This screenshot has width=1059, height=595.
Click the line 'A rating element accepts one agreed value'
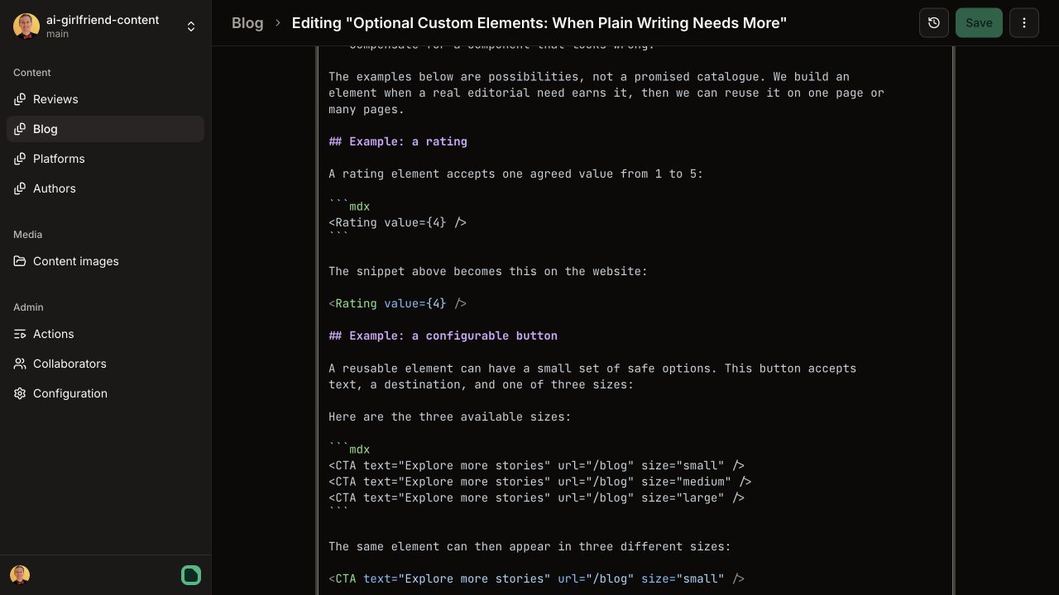click(515, 174)
